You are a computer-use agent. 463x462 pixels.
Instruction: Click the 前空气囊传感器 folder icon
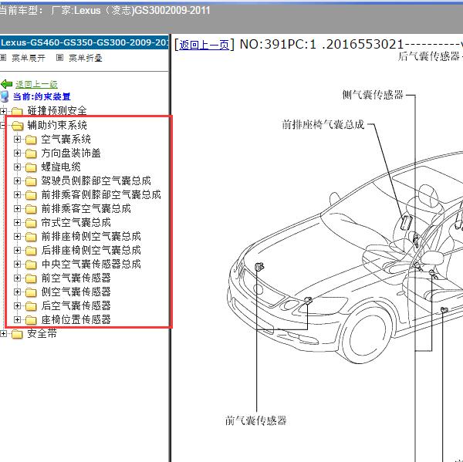pos(31,278)
